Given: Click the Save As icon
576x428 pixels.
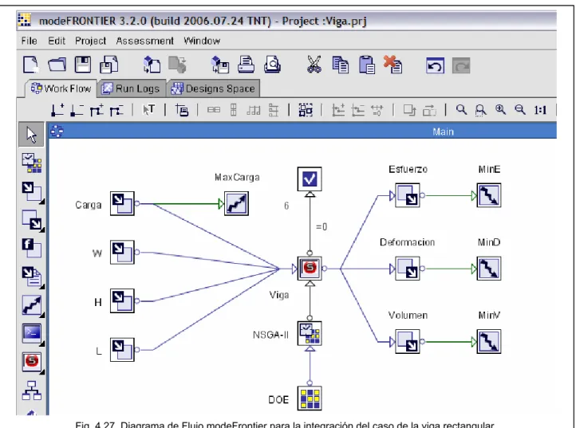Looking at the screenshot, I should [109, 65].
